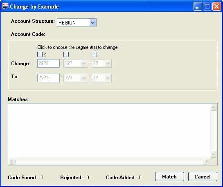223x187 pixels.
Task: Tick the first segment checkbox
Action: pos(40,54)
